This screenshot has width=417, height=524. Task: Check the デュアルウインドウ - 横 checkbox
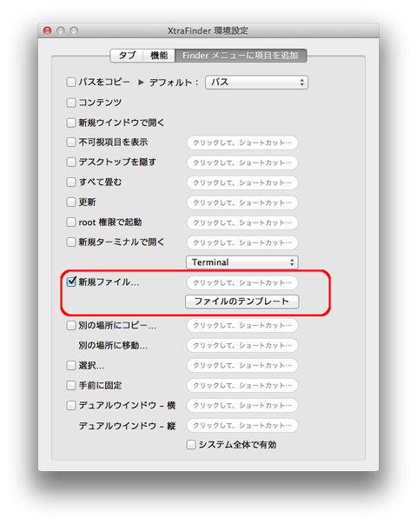(71, 406)
